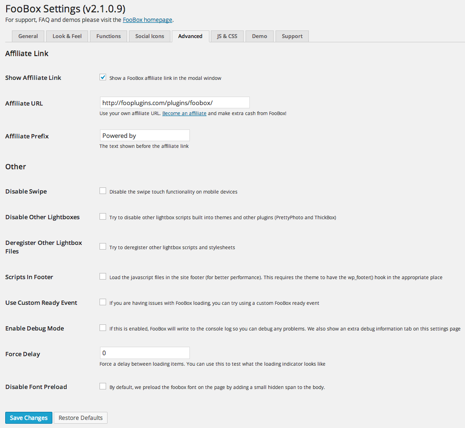Click the Force Delay input field

coord(145,353)
